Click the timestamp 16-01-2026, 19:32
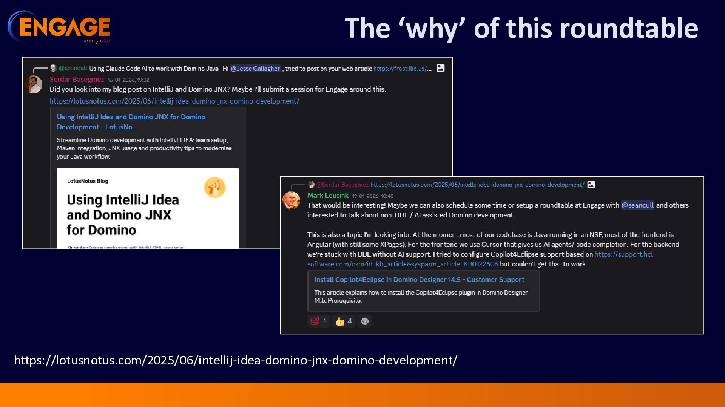This screenshot has width=725, height=407. (128, 80)
